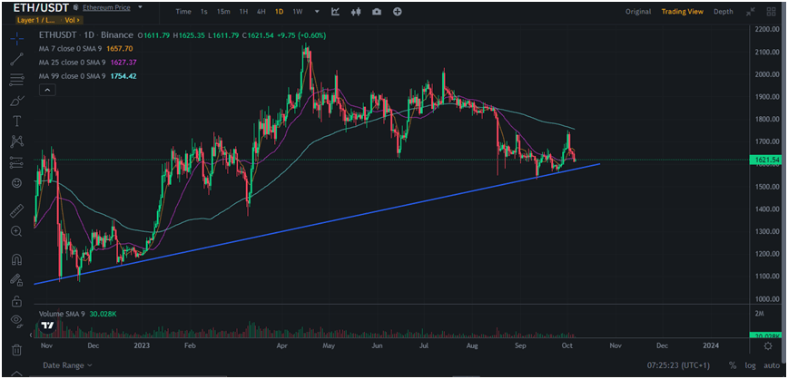788x379 pixels.
Task: Click the MA 25 close indicator legend
Action: 87,63
